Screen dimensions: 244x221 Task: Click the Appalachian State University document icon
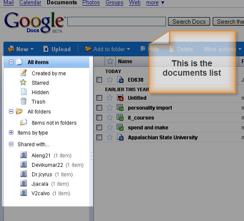pos(120,137)
